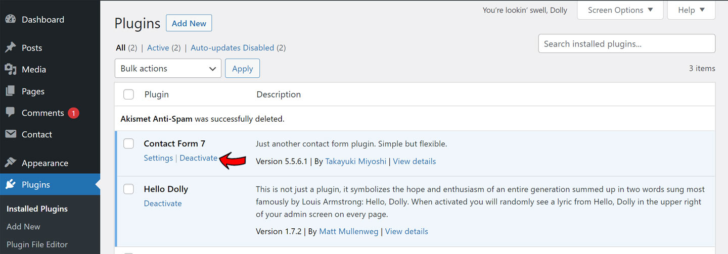The height and width of the screenshot is (254, 728).
Task: Click the Add New button beside Plugins heading
Action: click(189, 23)
